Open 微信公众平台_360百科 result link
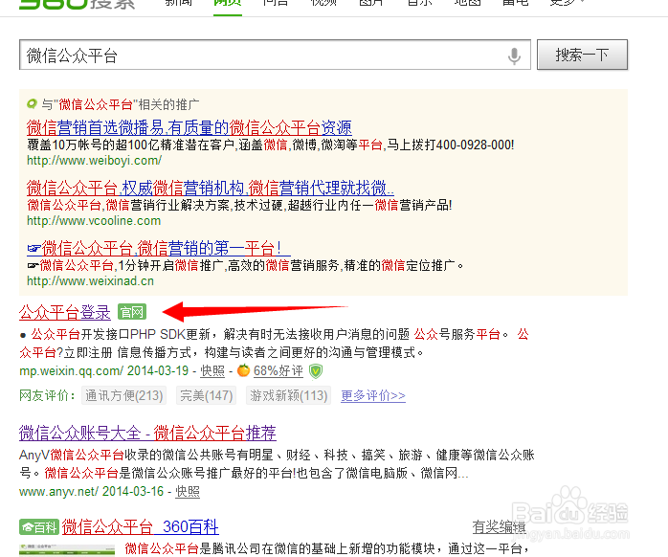Image resolution: width=668 pixels, height=557 pixels. pyautogui.click(x=140, y=527)
